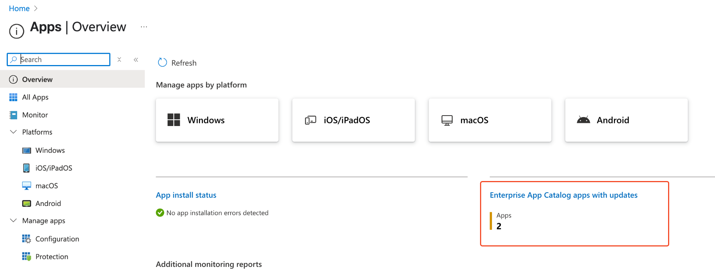Click the Refresh label

(184, 63)
